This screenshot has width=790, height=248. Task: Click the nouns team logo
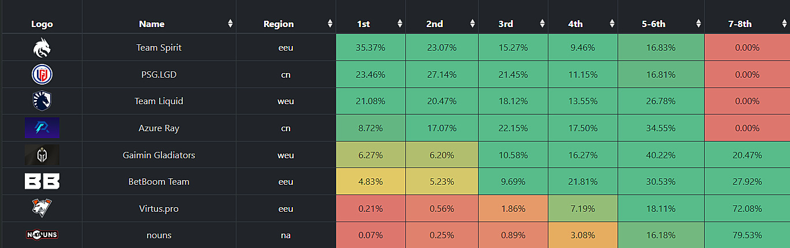42,235
